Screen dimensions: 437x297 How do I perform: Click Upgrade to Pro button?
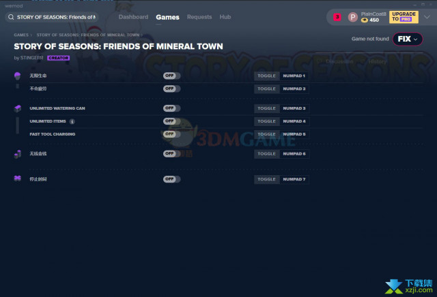pos(404,17)
